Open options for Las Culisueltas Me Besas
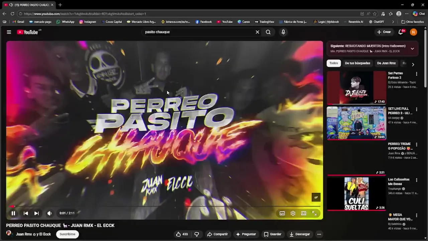 point(416,180)
